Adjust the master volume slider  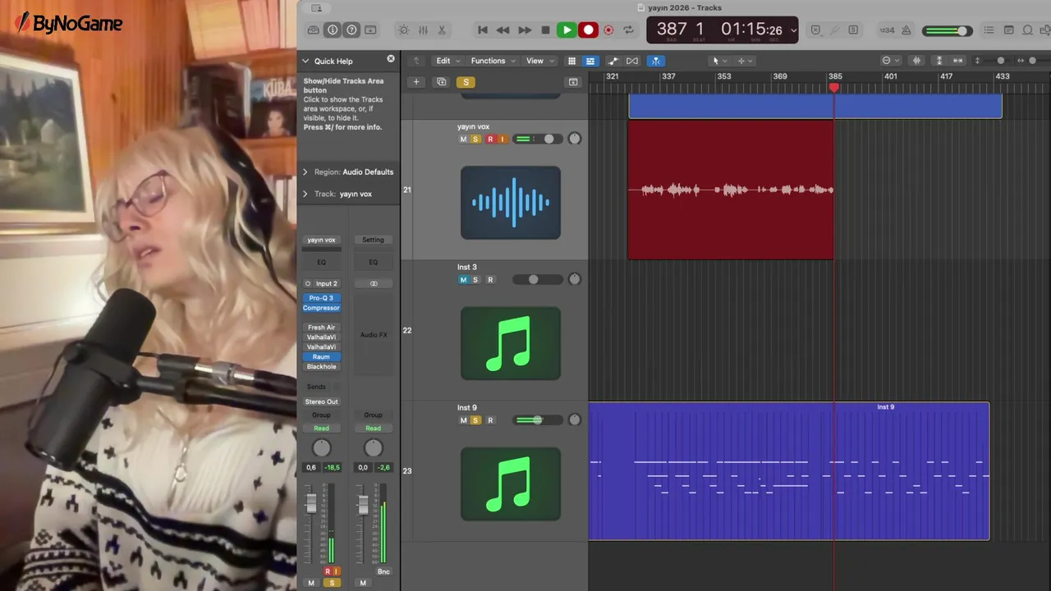point(947,31)
